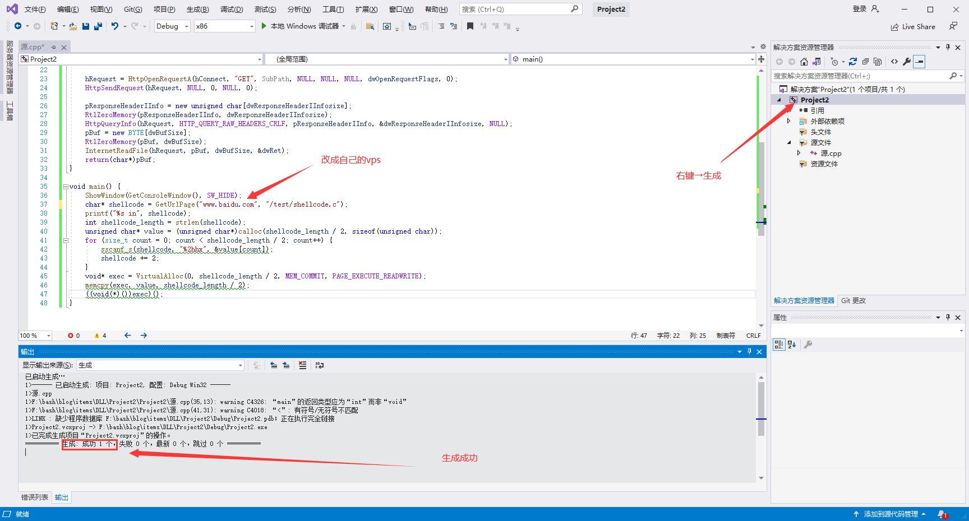Select 源.cpp in Solution Explorer tree
969x521 pixels.
pos(830,153)
